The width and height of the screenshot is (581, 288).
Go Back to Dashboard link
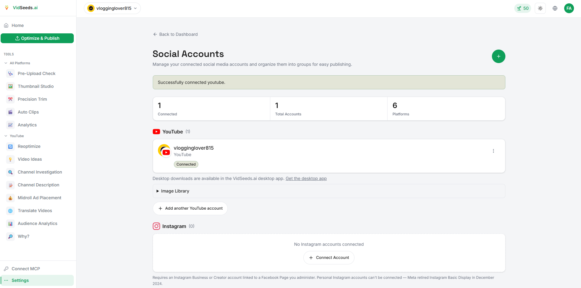(175, 34)
